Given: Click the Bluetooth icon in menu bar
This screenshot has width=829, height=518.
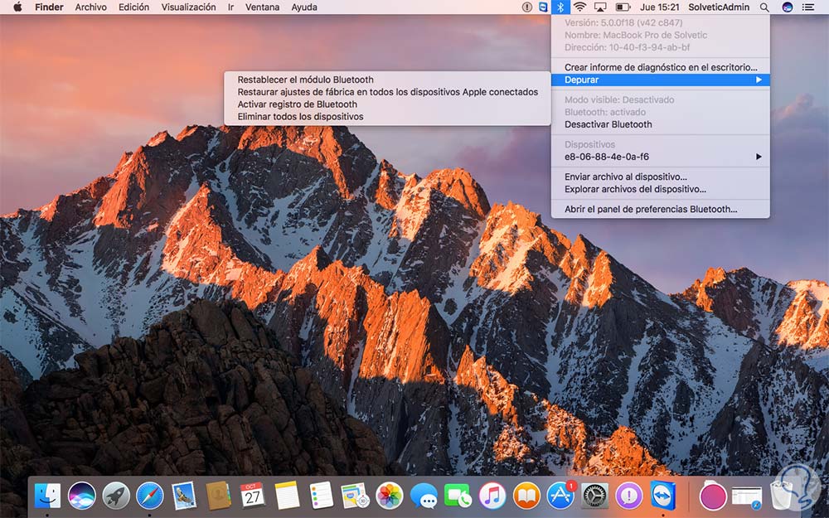Looking at the screenshot, I should point(560,7).
